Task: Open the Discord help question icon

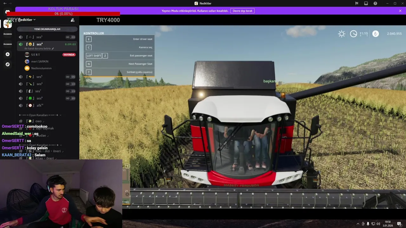Action: tap(375, 3)
